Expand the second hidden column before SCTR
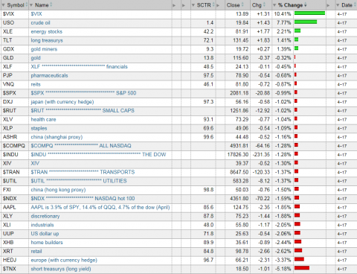Image resolution: width=357 pixels, height=274 pixels. coord(184,5)
